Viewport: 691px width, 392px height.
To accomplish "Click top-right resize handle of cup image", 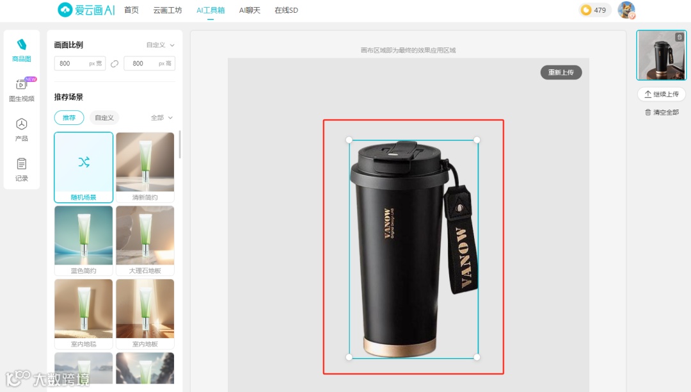I will (x=477, y=140).
